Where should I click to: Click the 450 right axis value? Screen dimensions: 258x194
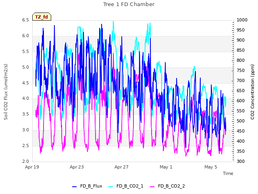click(241, 131)
